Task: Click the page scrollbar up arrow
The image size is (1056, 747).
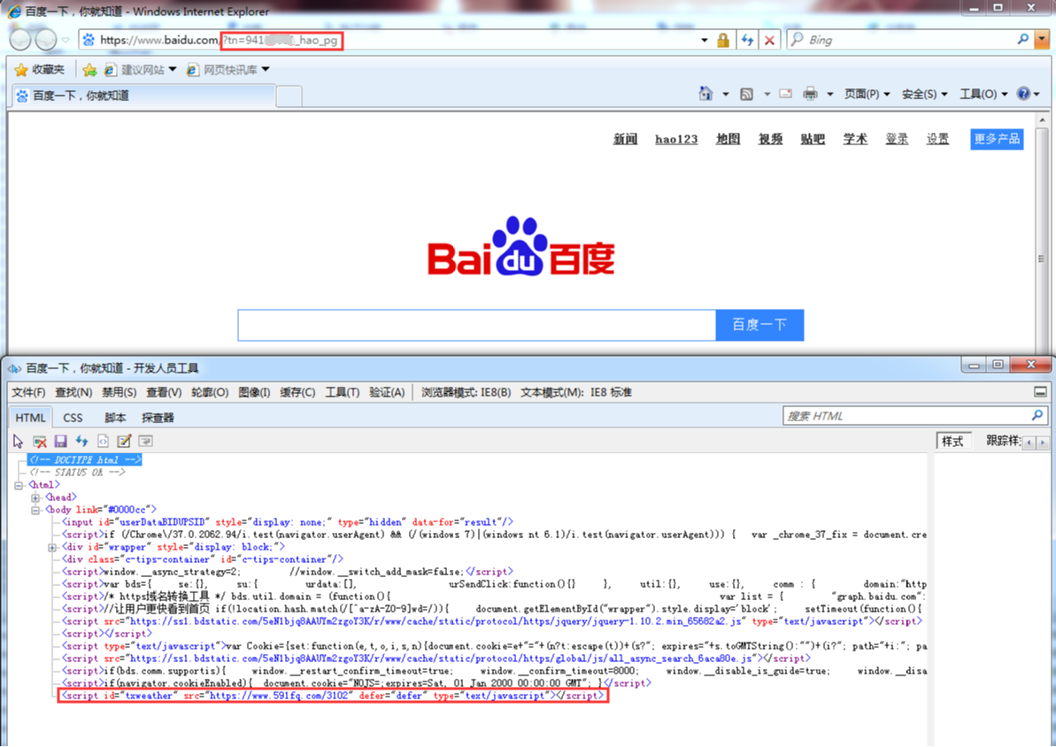Action: [1043, 120]
